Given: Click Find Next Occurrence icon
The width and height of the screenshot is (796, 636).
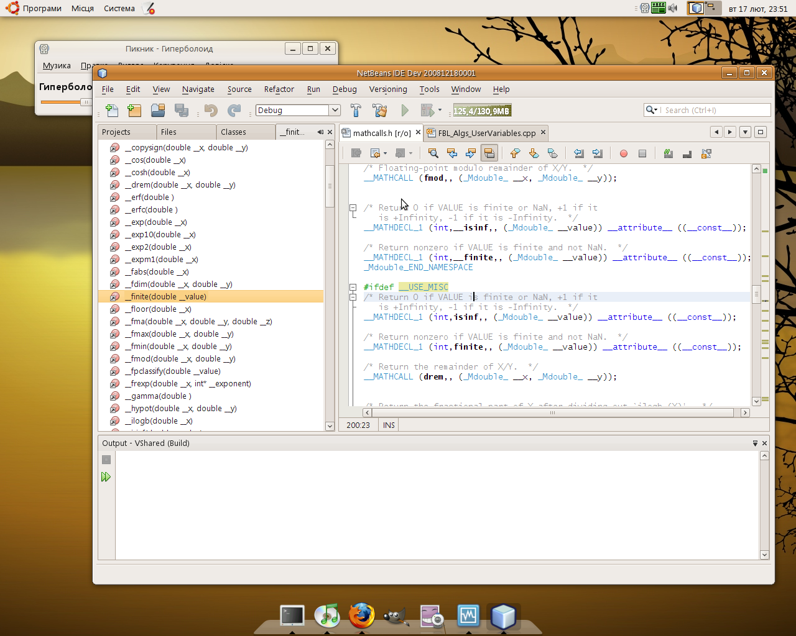Looking at the screenshot, I should (471, 153).
